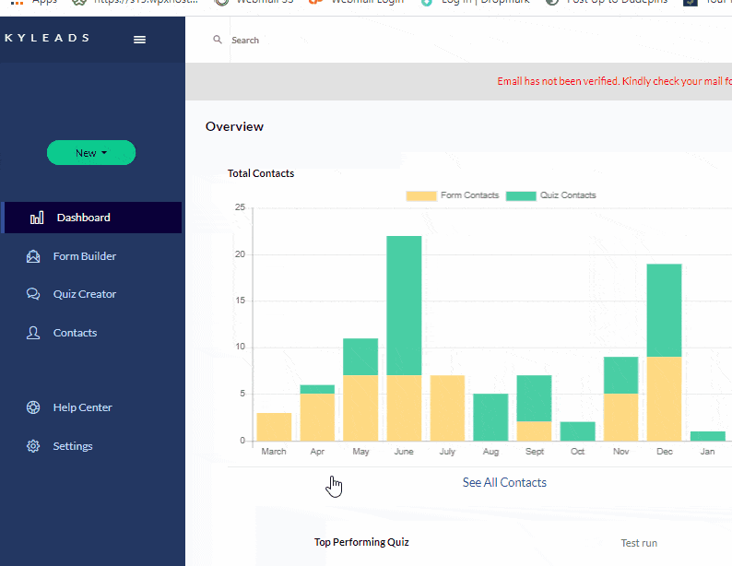Select the December form contacts bar
This screenshot has width=732, height=566.
(664, 398)
